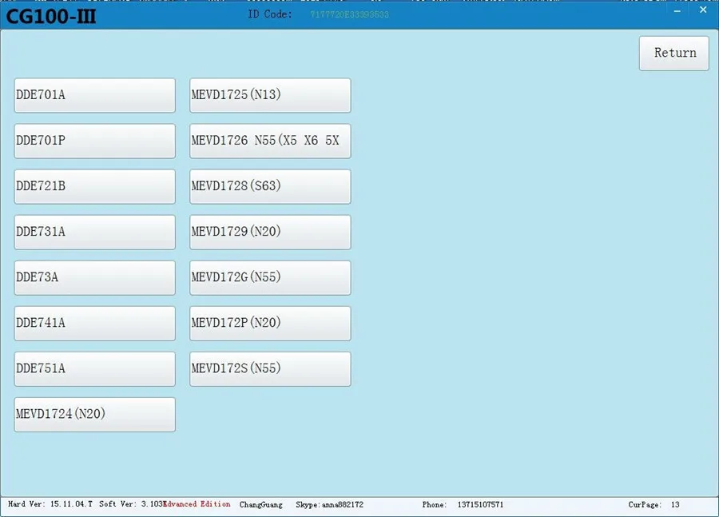Pick the DDE73A button
The image size is (719, 517).
[x=95, y=277]
